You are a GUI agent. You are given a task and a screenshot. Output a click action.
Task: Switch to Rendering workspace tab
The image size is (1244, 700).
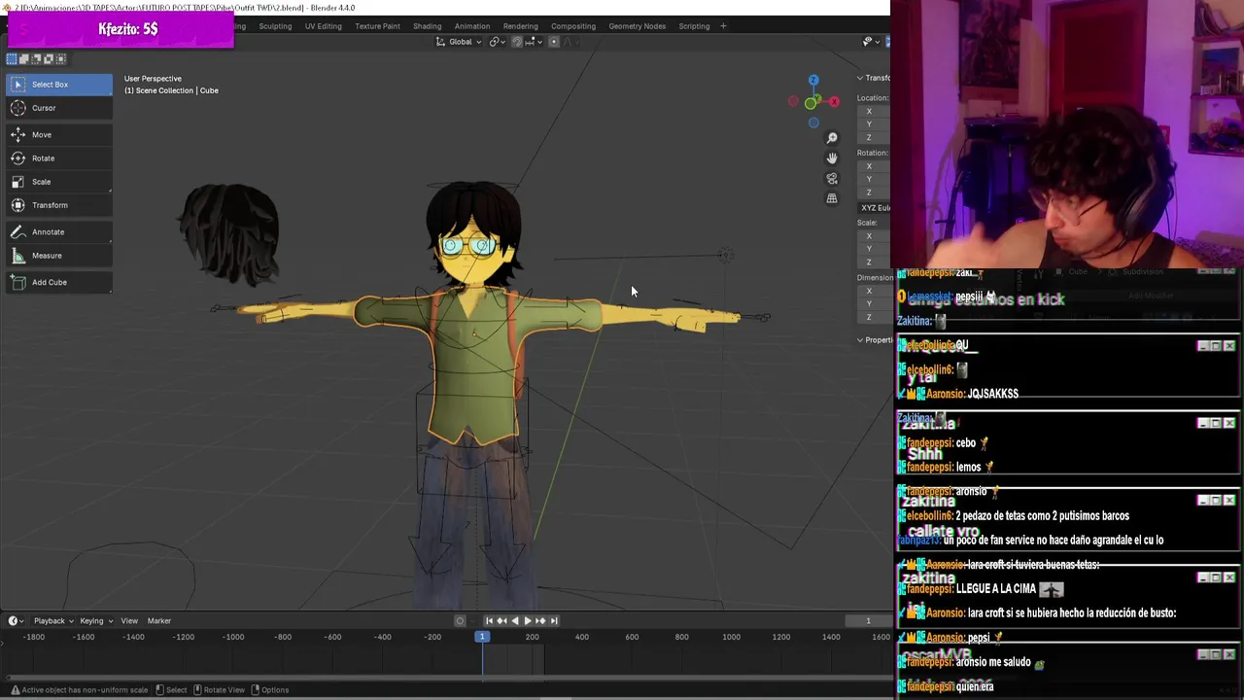coord(520,26)
